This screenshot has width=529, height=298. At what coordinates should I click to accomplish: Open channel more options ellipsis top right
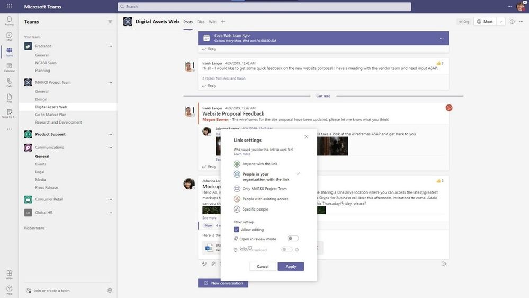[521, 22]
